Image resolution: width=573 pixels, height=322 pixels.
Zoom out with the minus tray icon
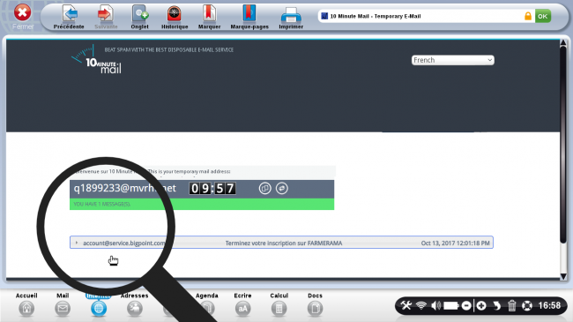tap(466, 305)
